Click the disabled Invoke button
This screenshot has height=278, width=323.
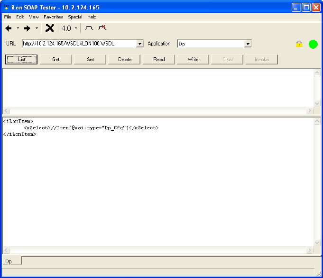pyautogui.click(x=262, y=59)
